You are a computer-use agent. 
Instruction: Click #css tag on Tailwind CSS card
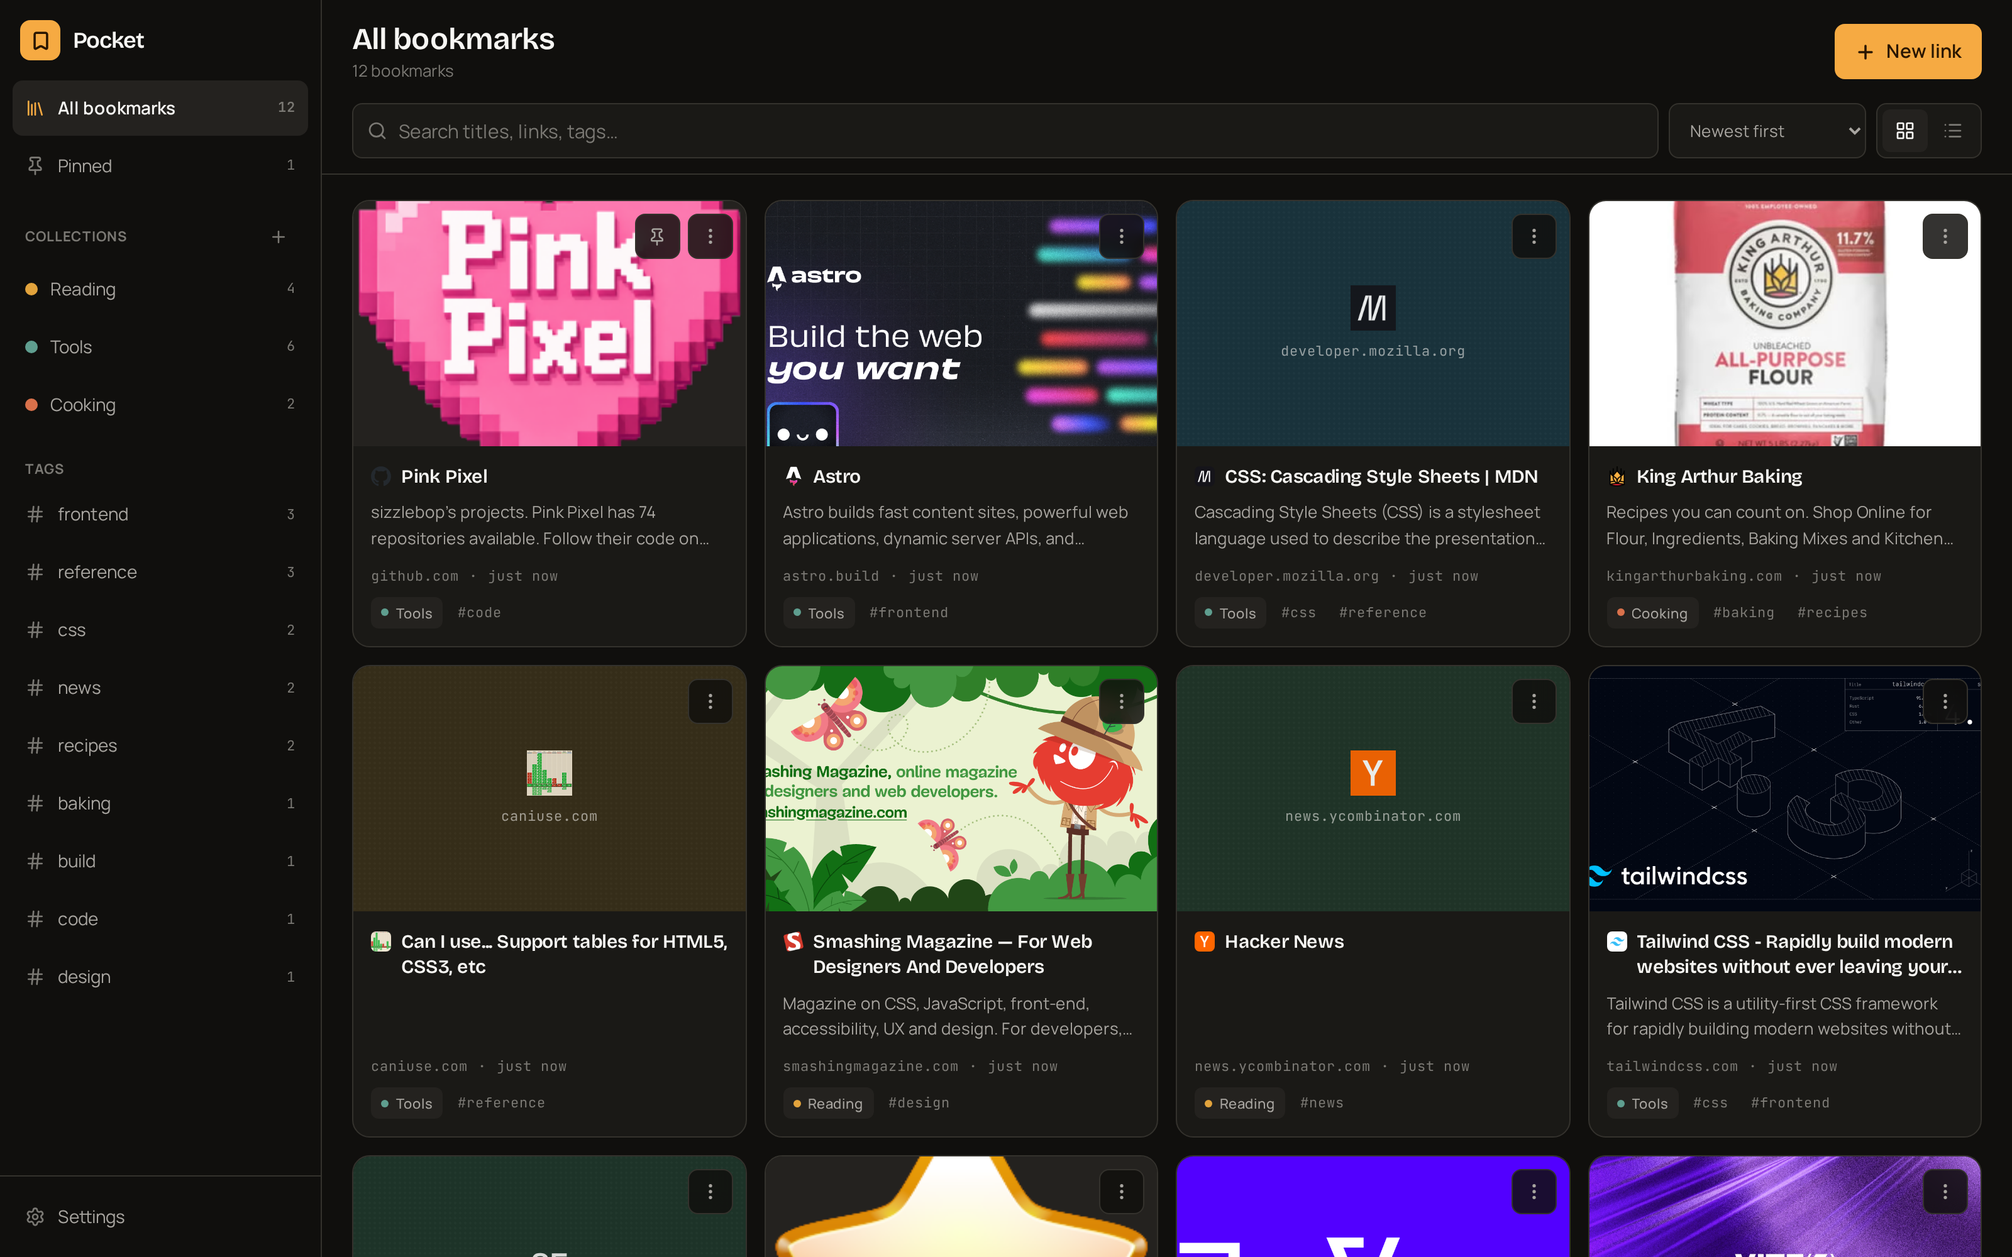coord(1710,1103)
